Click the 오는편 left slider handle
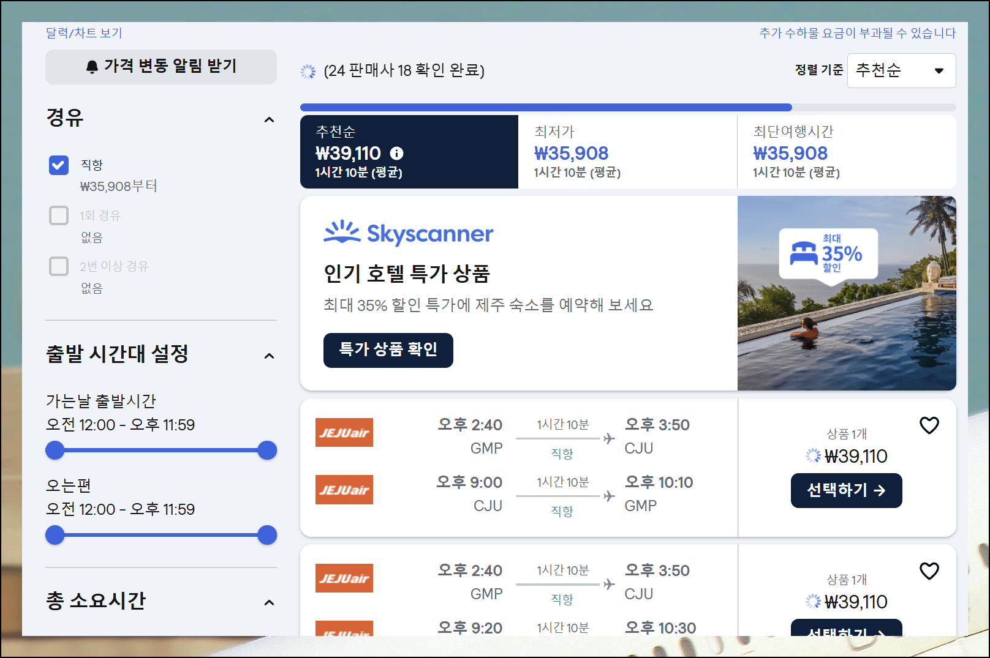The width and height of the screenshot is (990, 658). click(x=55, y=535)
